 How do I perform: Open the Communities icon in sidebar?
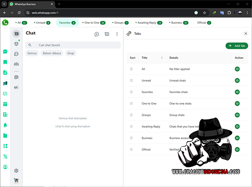(16, 64)
